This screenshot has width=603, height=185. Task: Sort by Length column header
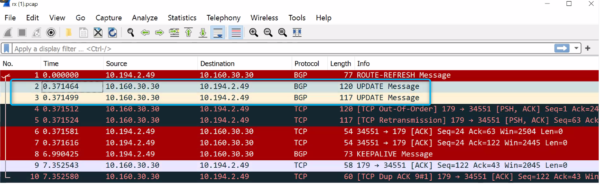341,63
